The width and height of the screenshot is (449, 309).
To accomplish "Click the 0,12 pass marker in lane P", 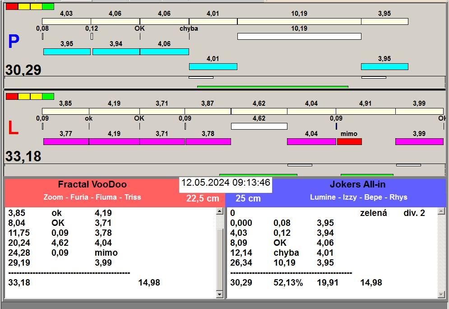I will pos(92,37).
